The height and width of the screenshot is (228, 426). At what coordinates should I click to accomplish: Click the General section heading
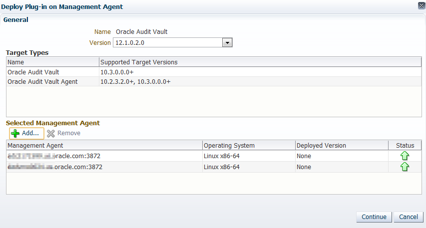[16, 20]
